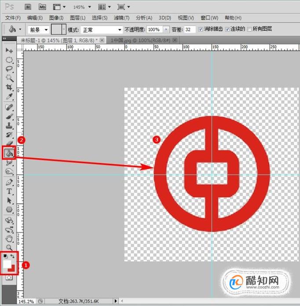
Task: Select the Dodge tool
Action: pos(9,172)
